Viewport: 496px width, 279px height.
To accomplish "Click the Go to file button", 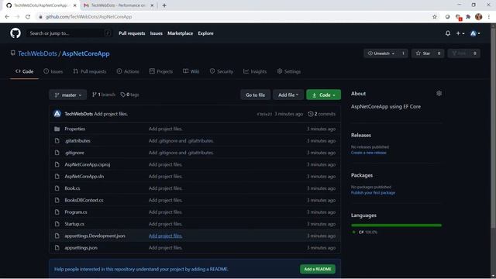I will 255,95.
